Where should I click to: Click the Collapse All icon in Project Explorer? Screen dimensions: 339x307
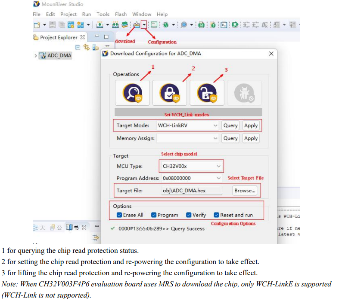coord(78,47)
